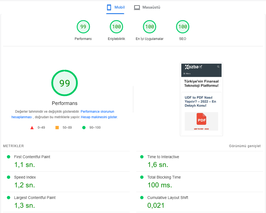
Task: Click the Kozba logo in the screenshot
Action: 193,67
